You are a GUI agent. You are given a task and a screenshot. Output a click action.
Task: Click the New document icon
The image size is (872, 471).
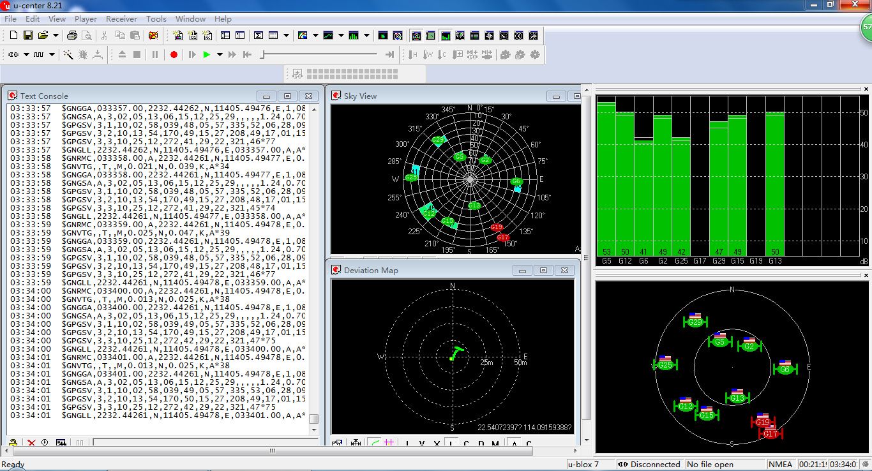pos(13,36)
